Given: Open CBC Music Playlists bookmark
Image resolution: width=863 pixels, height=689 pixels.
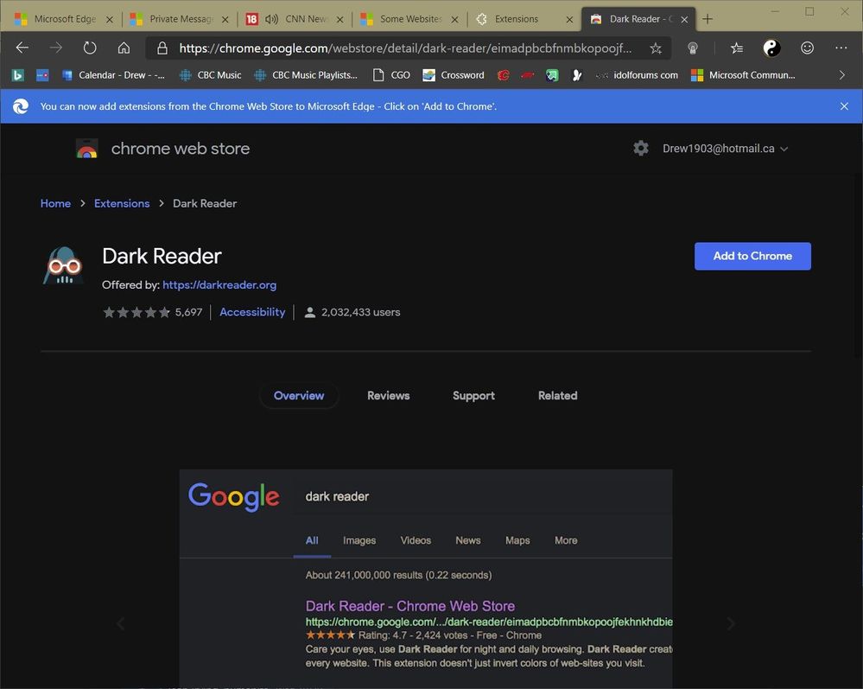Looking at the screenshot, I should pos(306,75).
